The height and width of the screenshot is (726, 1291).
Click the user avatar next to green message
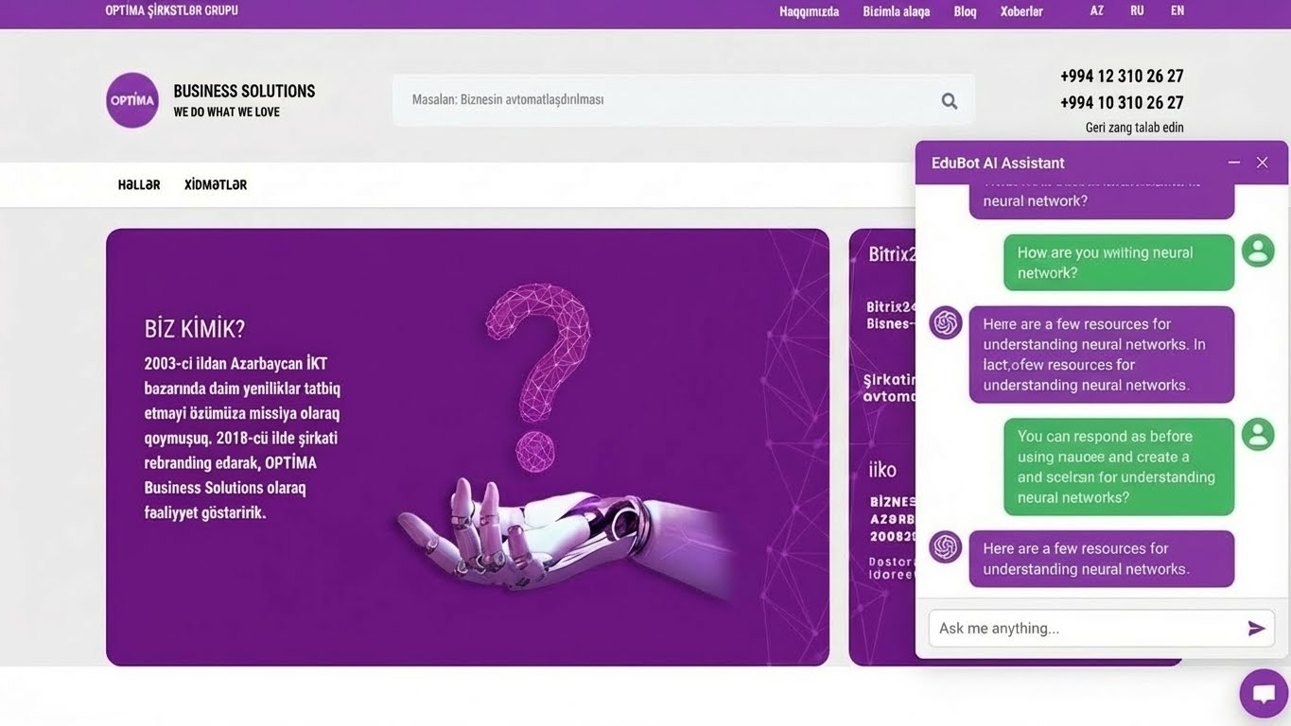coord(1257,250)
